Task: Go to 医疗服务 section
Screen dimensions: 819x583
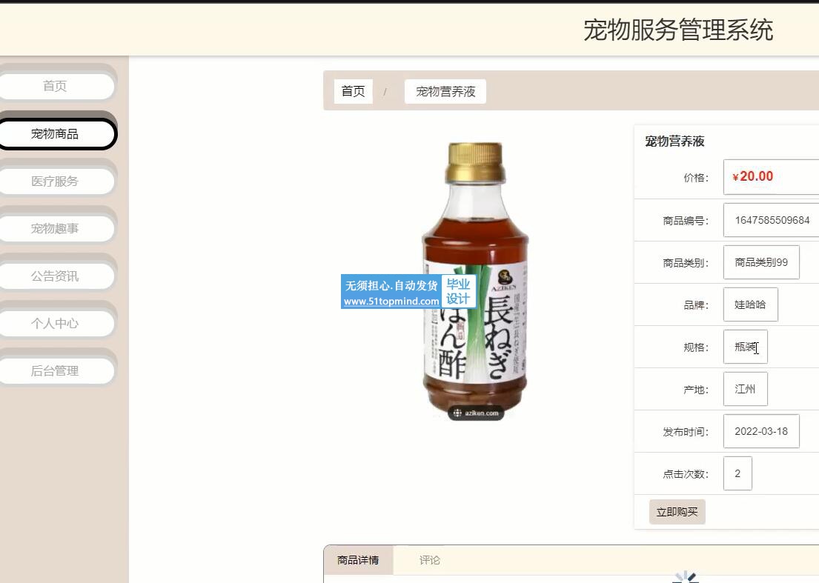Action: [56, 181]
